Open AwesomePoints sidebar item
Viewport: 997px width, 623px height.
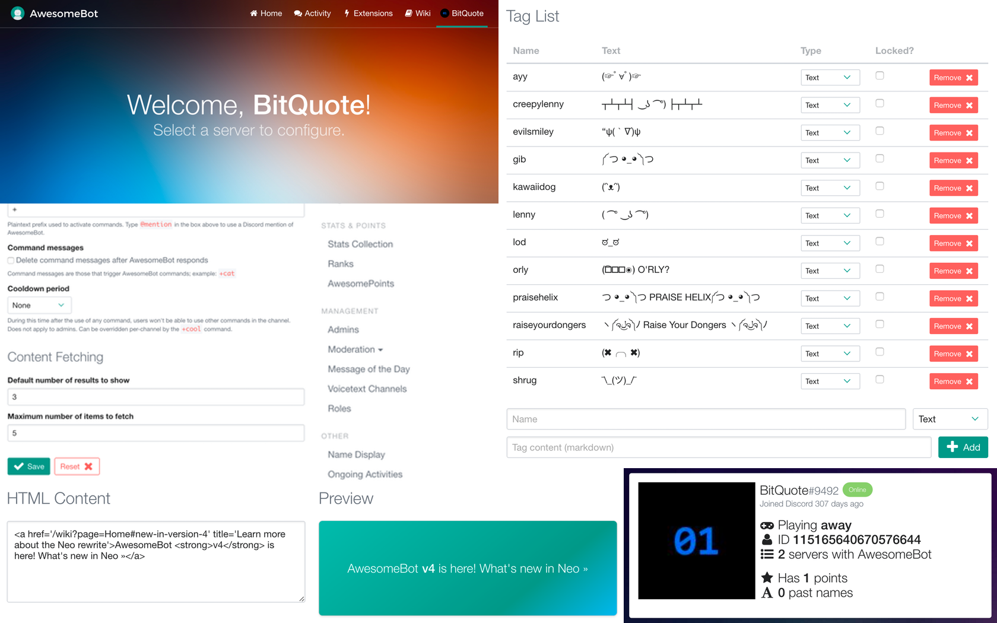point(361,284)
